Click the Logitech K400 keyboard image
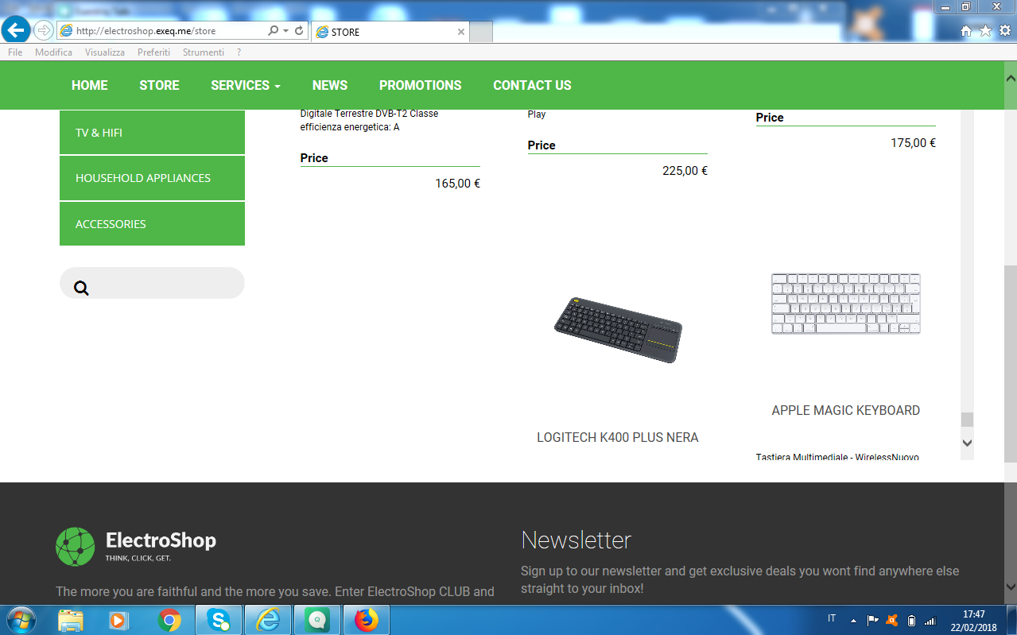The height and width of the screenshot is (635, 1017). click(x=618, y=329)
